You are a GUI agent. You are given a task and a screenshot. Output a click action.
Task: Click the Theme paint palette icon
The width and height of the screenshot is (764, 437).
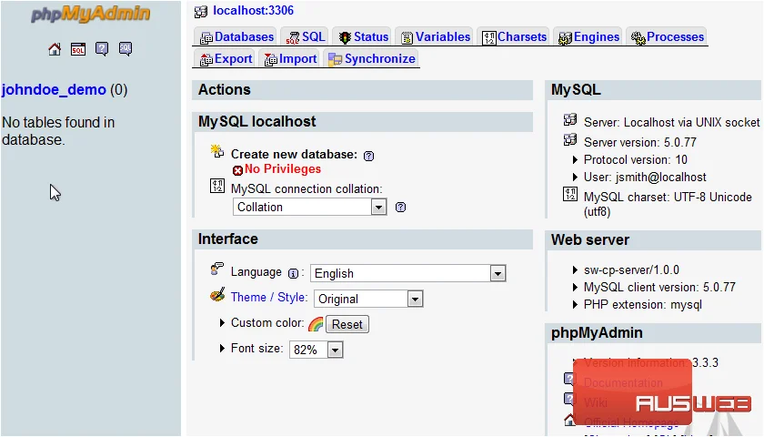[217, 295]
